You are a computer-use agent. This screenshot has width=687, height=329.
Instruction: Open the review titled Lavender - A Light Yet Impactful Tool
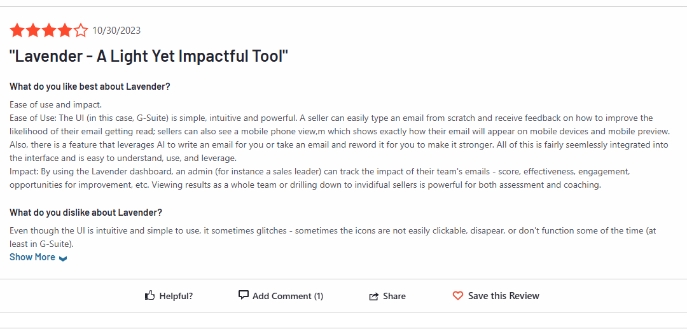pyautogui.click(x=149, y=56)
